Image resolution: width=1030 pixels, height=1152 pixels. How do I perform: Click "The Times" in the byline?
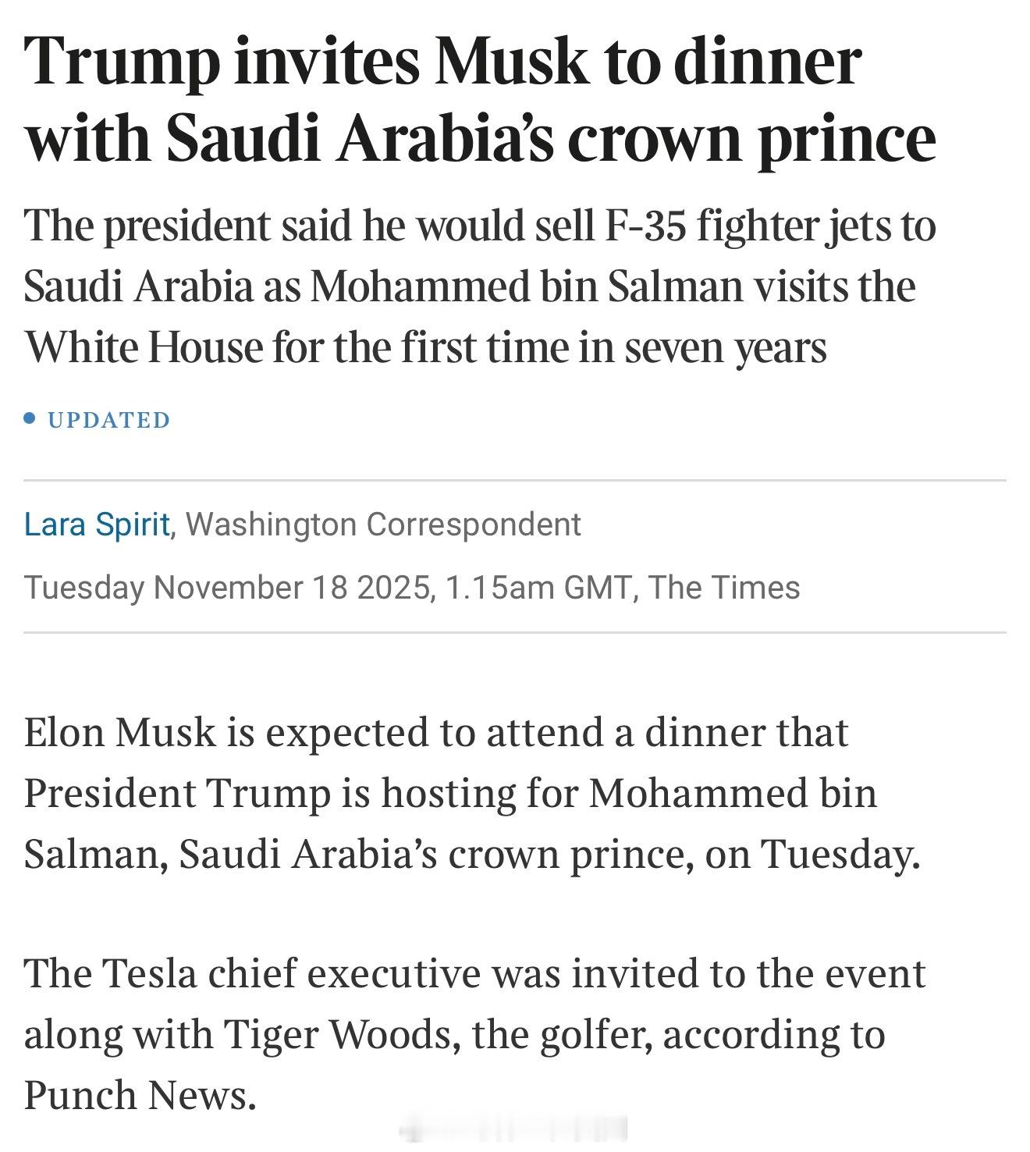pyautogui.click(x=723, y=587)
